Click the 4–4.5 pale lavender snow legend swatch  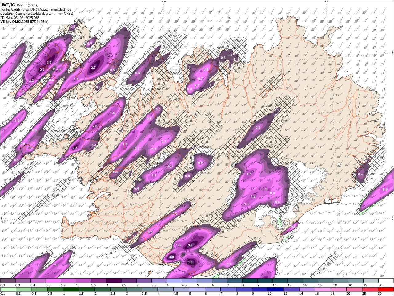[x=174, y=281]
